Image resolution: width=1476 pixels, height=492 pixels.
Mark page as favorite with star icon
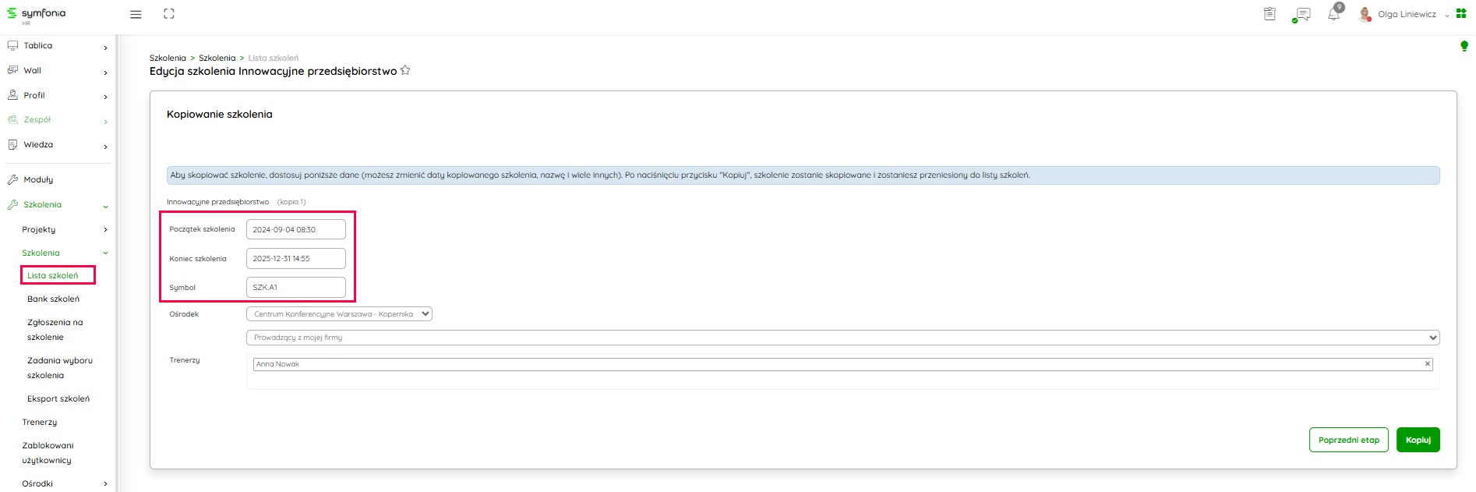(x=405, y=71)
